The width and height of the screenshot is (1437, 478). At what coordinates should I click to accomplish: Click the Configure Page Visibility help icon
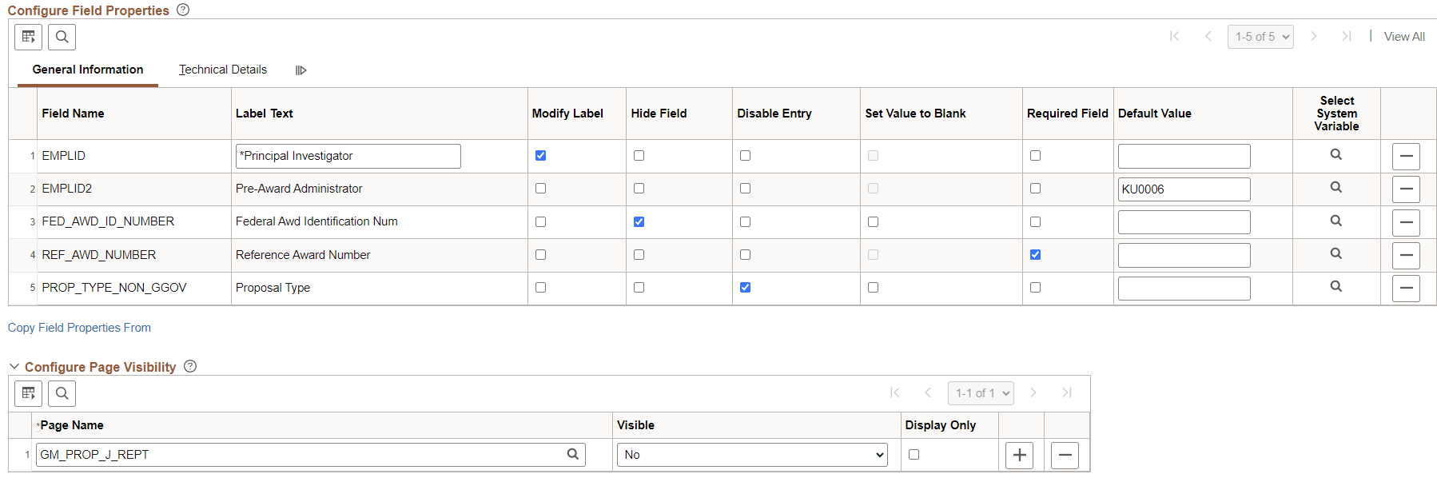point(190,366)
